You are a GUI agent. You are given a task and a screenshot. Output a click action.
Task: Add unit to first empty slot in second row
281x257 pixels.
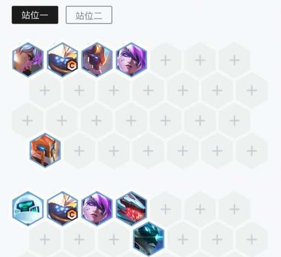[x=45, y=91]
